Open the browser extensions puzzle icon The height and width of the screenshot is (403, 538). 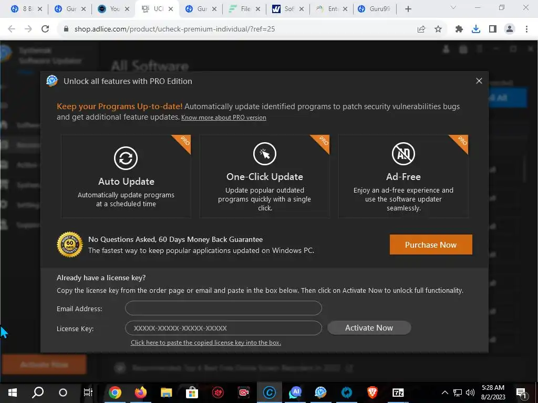pos(459,29)
